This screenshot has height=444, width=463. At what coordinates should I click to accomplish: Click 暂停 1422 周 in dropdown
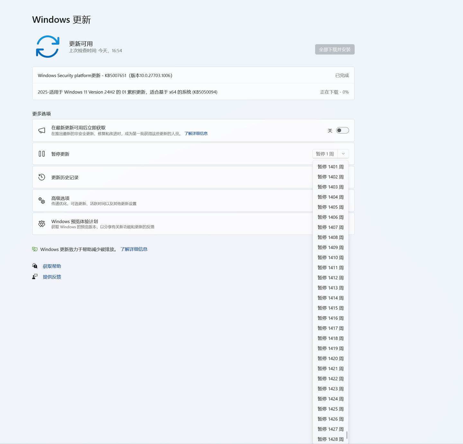click(x=331, y=379)
